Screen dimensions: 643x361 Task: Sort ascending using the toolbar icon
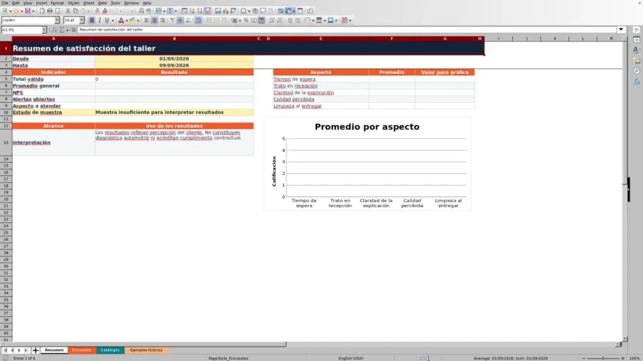tap(192, 11)
